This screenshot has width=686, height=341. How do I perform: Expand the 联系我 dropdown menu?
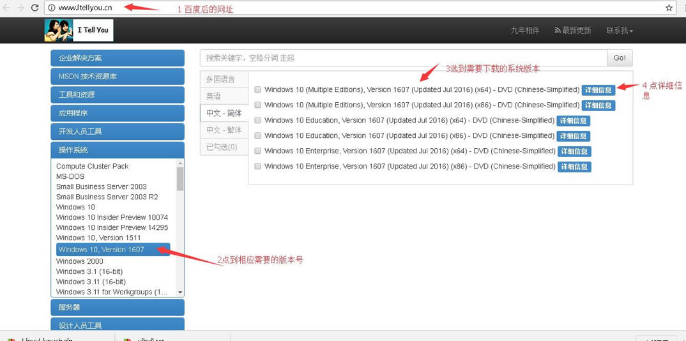tap(620, 31)
